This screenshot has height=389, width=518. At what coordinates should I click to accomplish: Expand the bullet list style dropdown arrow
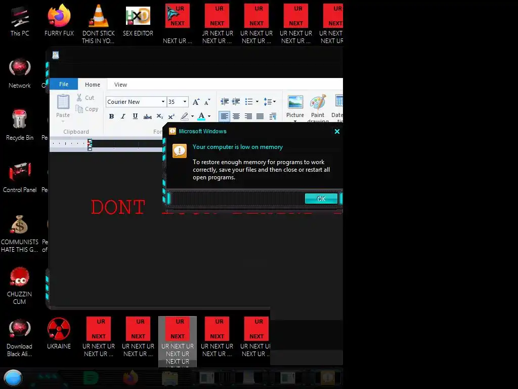pos(257,101)
